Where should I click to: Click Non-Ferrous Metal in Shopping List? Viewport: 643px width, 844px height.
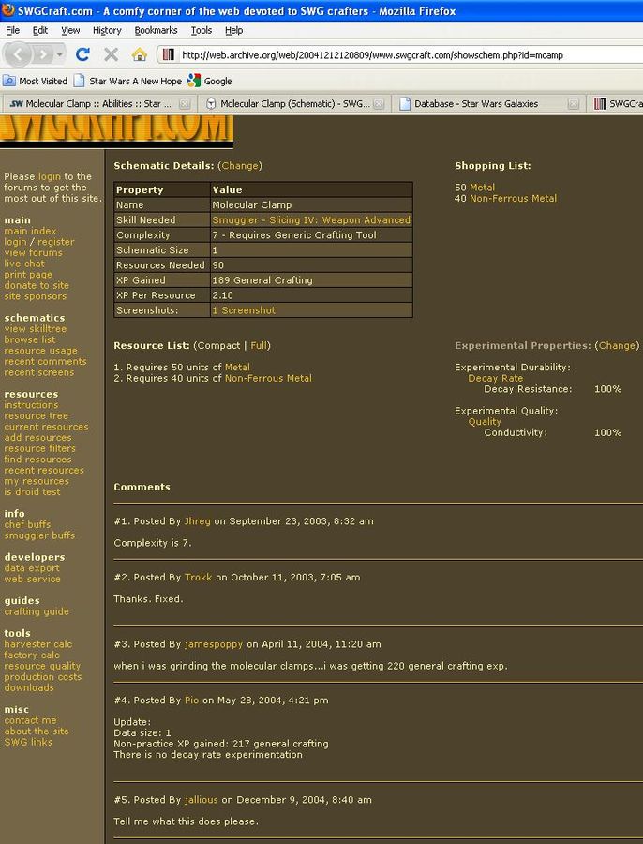point(513,199)
